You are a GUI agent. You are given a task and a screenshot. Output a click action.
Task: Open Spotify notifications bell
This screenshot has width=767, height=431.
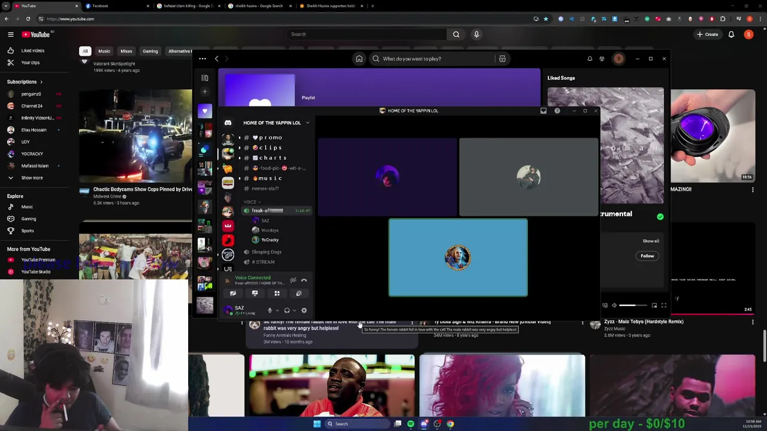click(x=590, y=59)
